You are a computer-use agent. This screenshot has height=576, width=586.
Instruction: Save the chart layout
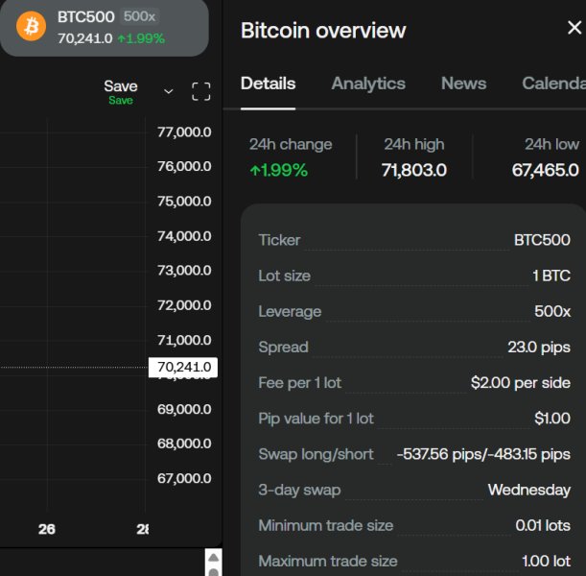coord(121,87)
